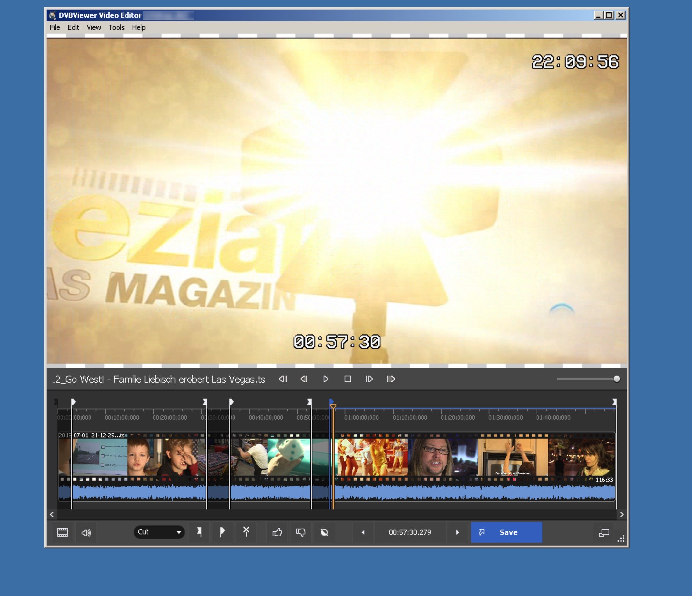The image size is (692, 596).
Task: Set the segment start marker flag
Action: 199,532
